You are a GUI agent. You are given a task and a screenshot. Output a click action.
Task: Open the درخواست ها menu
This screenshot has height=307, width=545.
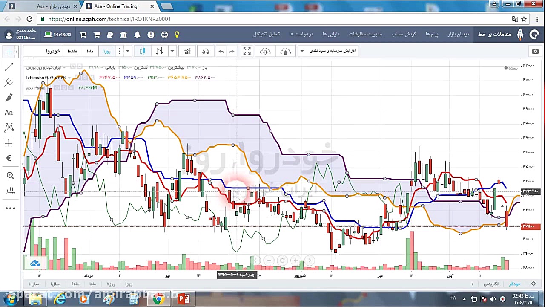click(x=301, y=34)
